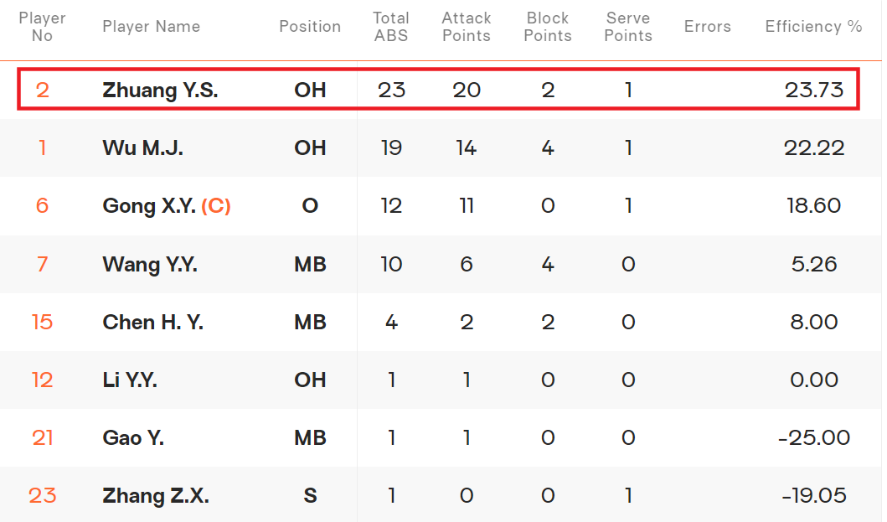The height and width of the screenshot is (522, 887).
Task: Click player number 15
Action: coord(42,323)
